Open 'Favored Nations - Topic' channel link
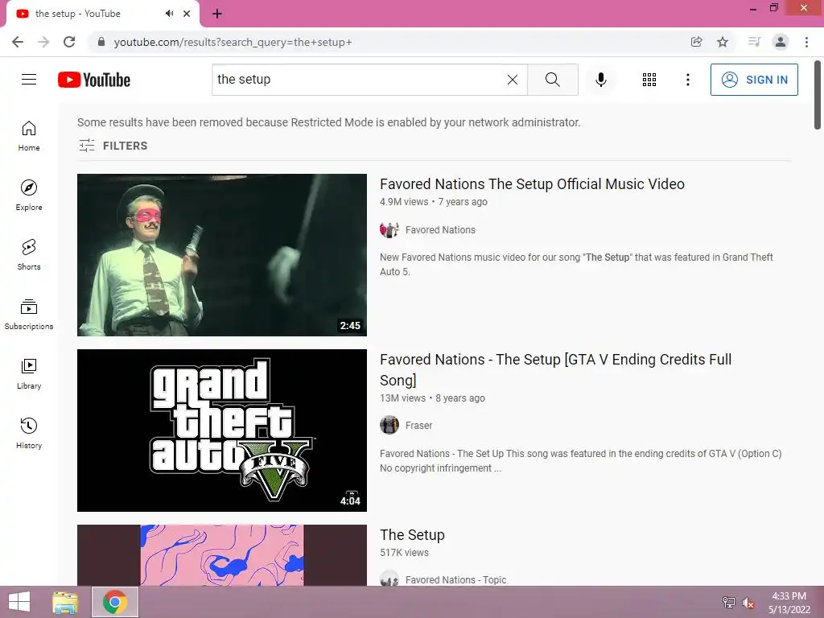This screenshot has width=824, height=618. 455,579
